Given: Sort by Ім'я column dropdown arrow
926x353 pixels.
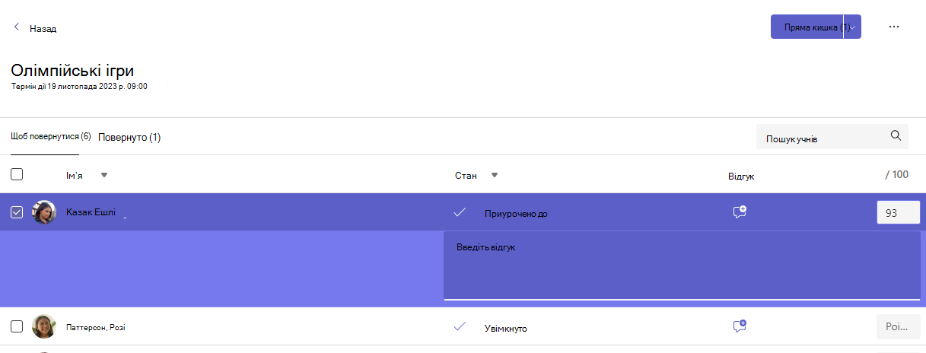Looking at the screenshot, I should click(x=104, y=175).
